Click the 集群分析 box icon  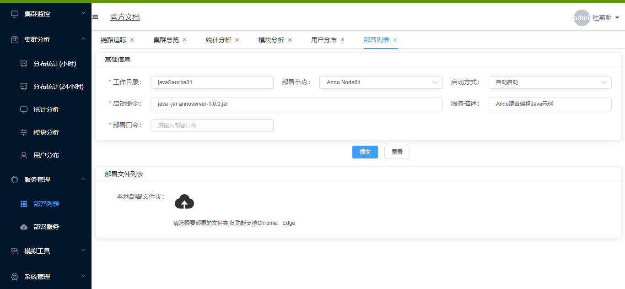tap(15, 39)
